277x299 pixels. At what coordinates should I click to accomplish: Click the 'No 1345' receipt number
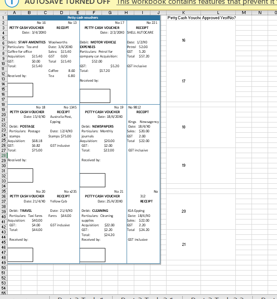[x=70, y=107]
